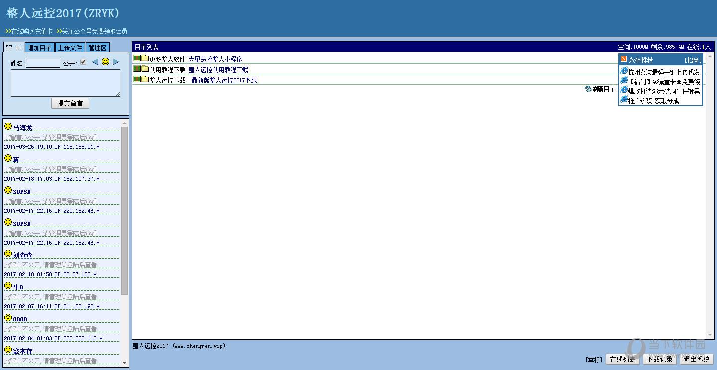
Task: Open 在线列表 button
Action: (x=623, y=359)
